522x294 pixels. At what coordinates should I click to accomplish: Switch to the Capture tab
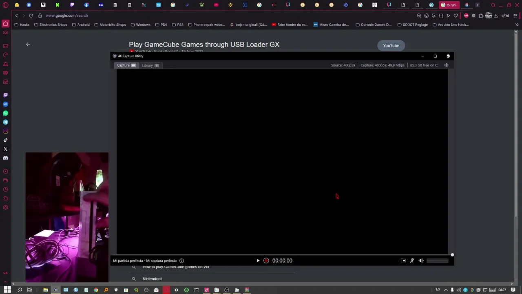tap(126, 65)
